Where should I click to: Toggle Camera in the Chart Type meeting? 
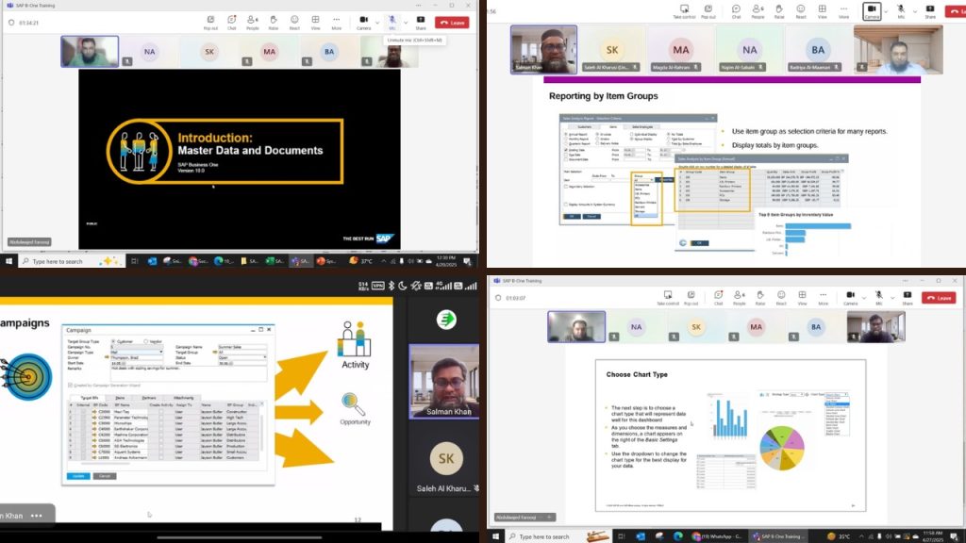[x=850, y=298]
